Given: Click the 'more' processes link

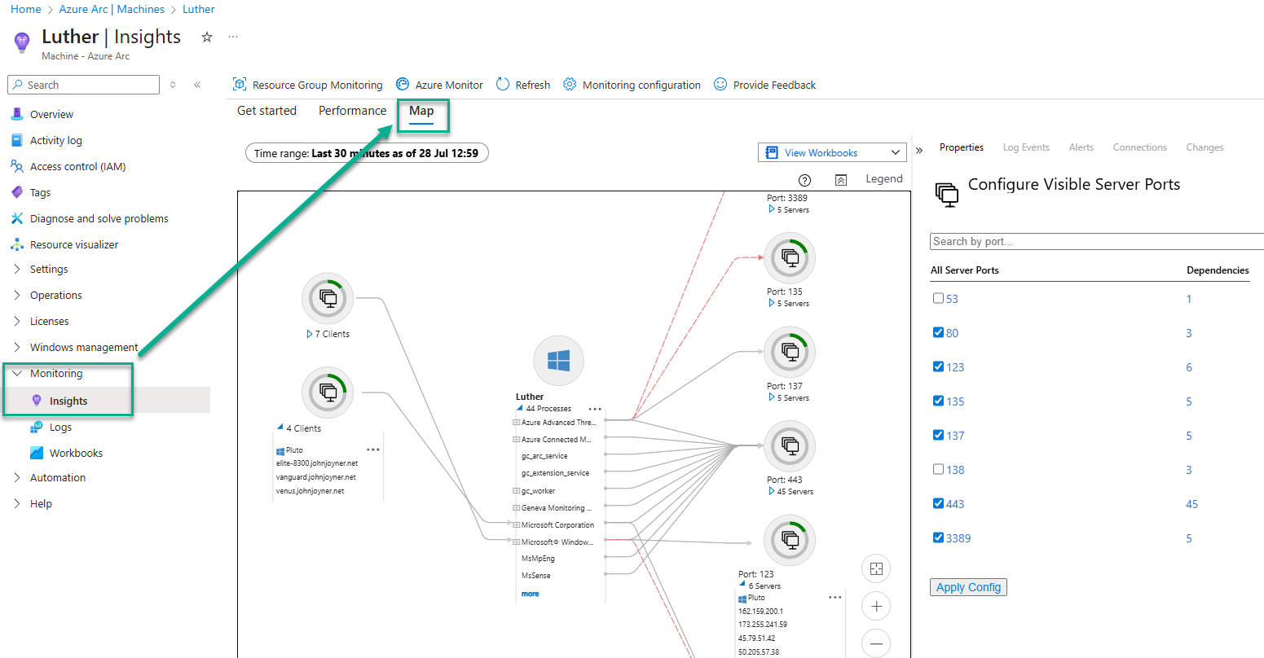Looking at the screenshot, I should click(x=530, y=594).
